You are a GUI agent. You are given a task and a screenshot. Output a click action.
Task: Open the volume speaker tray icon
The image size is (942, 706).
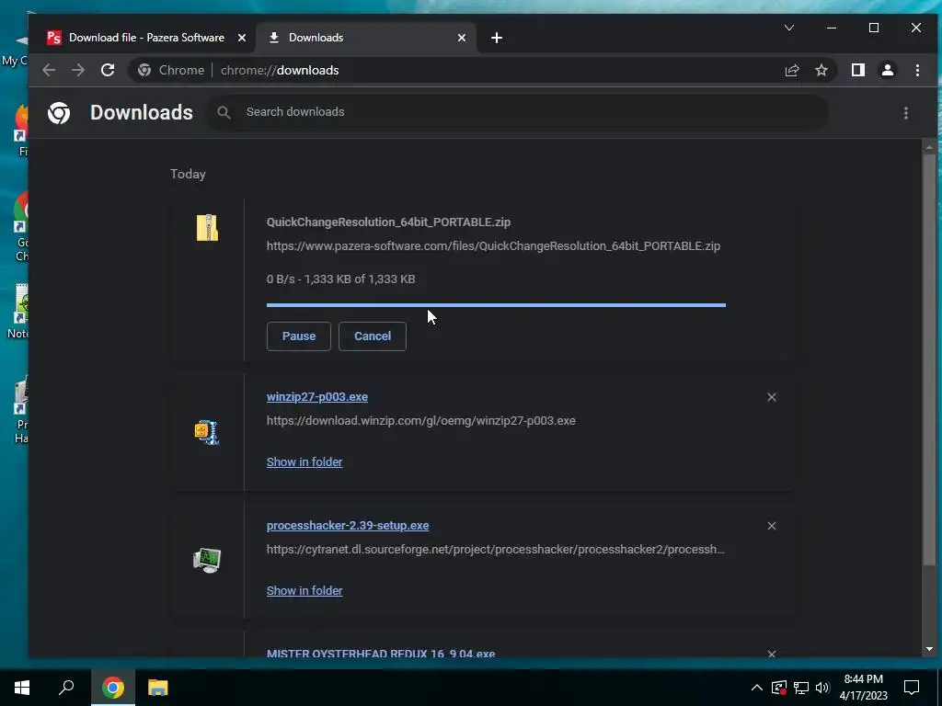822,688
